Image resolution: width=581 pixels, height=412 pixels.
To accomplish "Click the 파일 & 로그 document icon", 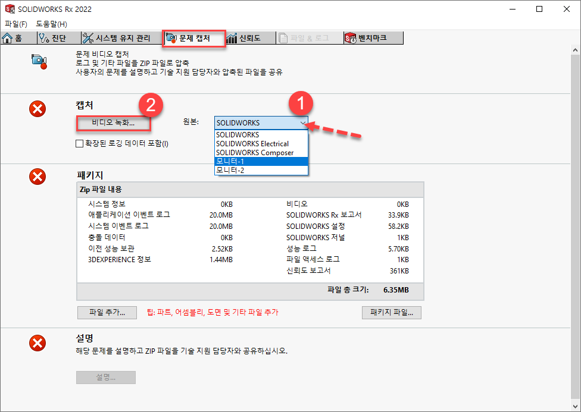I will [x=283, y=38].
